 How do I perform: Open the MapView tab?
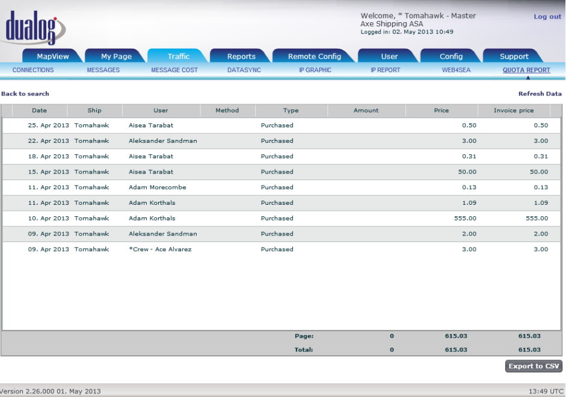tap(53, 56)
